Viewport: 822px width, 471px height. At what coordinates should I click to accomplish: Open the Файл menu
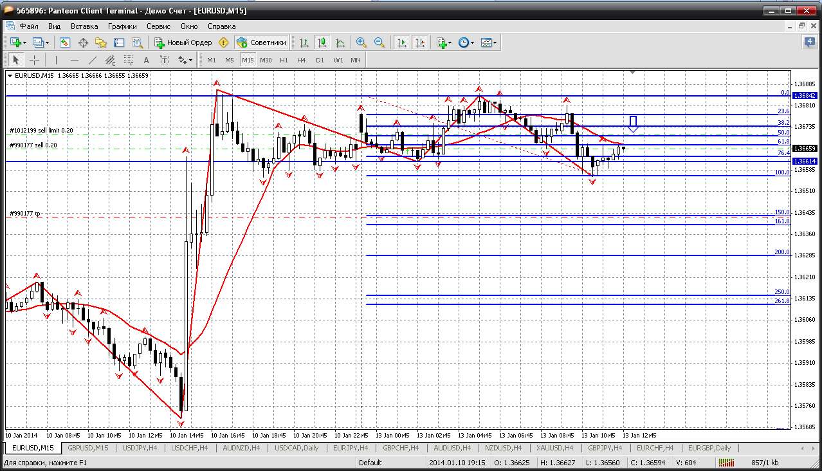point(29,26)
